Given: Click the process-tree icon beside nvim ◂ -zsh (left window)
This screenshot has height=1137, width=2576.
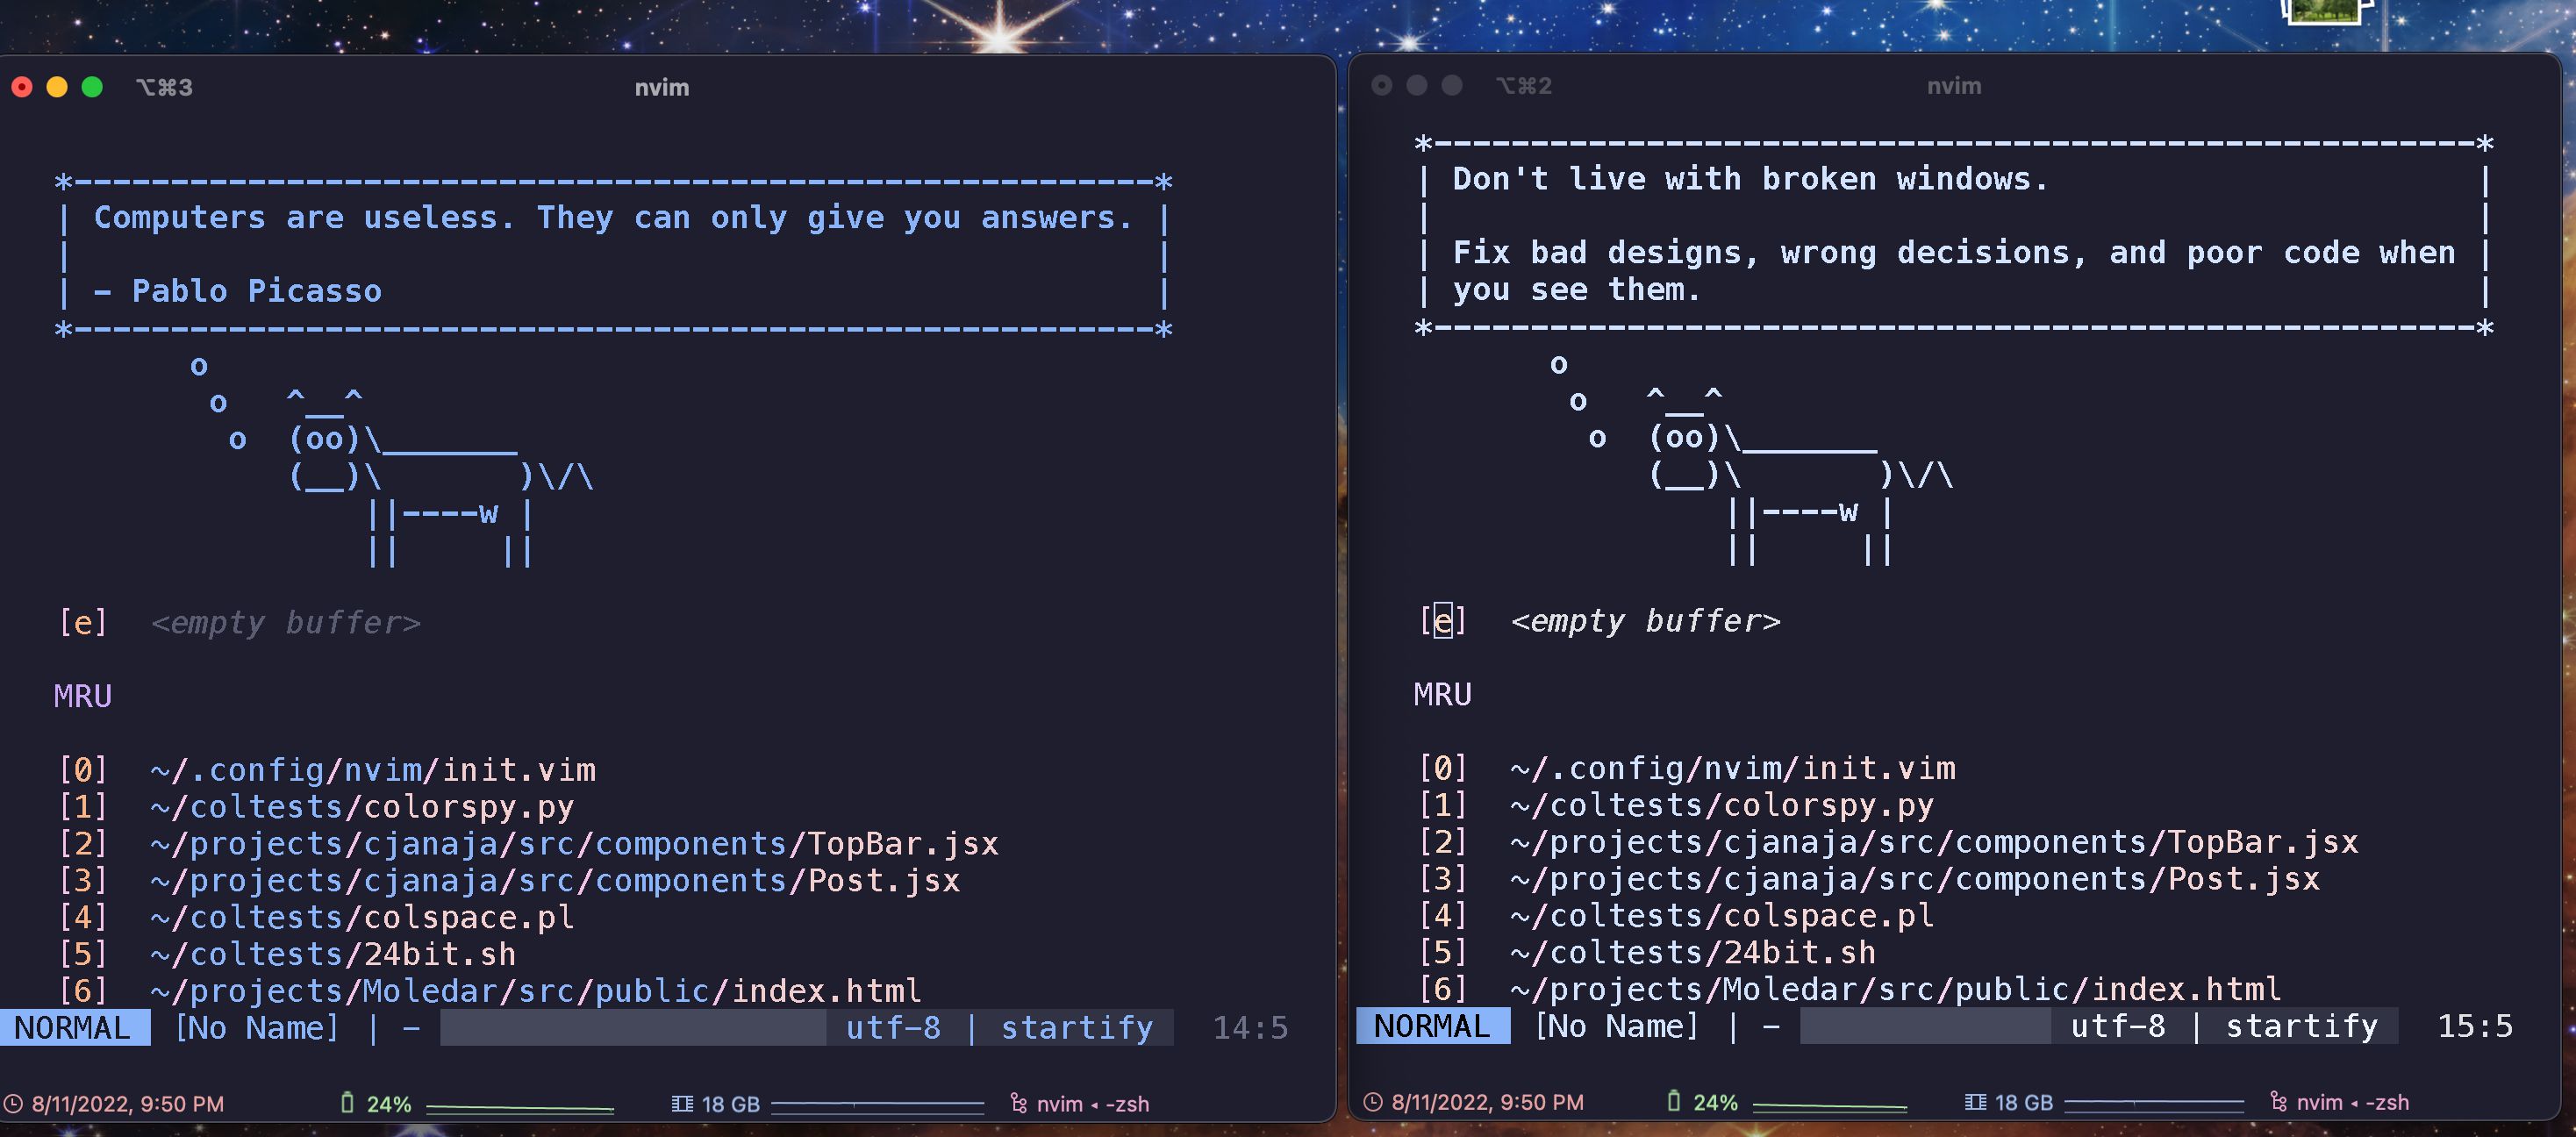Looking at the screenshot, I should pos(1018,1103).
